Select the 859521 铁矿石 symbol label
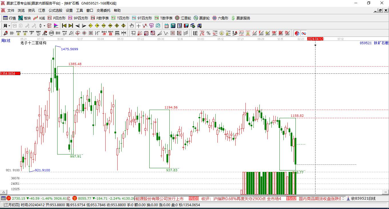The image size is (389, 209). point(374,43)
